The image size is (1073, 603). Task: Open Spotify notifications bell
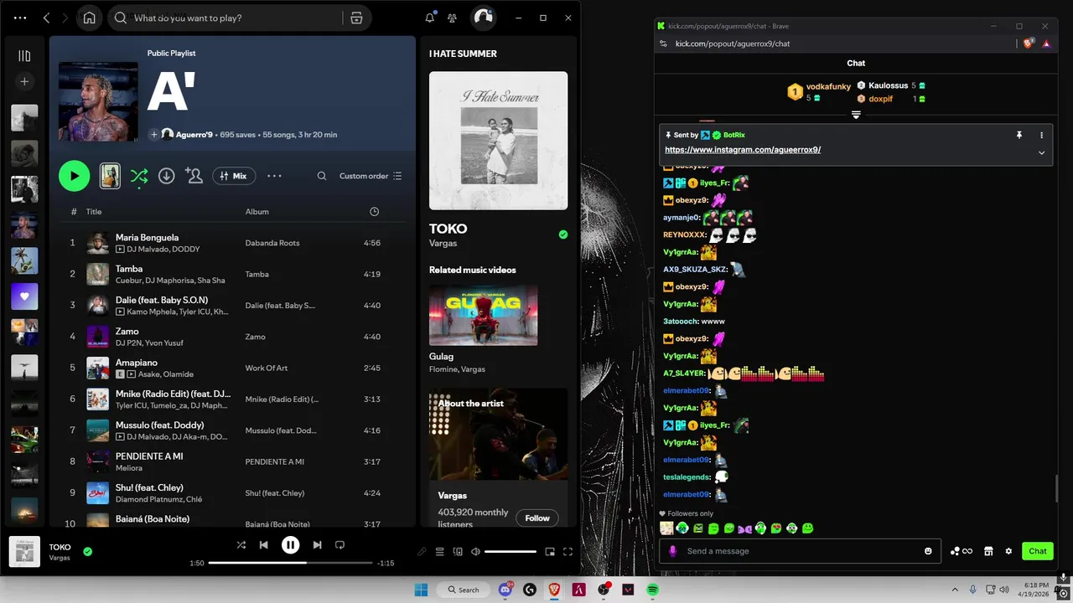[x=430, y=18]
